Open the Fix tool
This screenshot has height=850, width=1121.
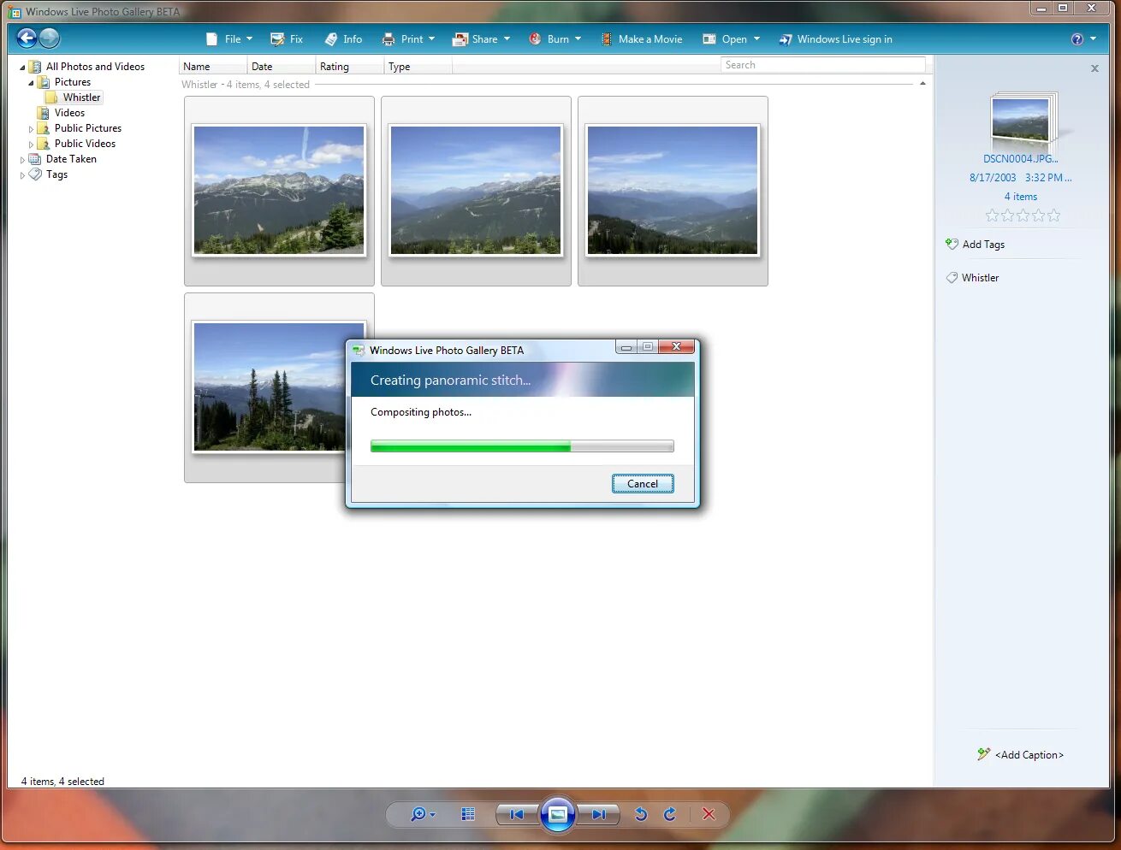[287, 39]
